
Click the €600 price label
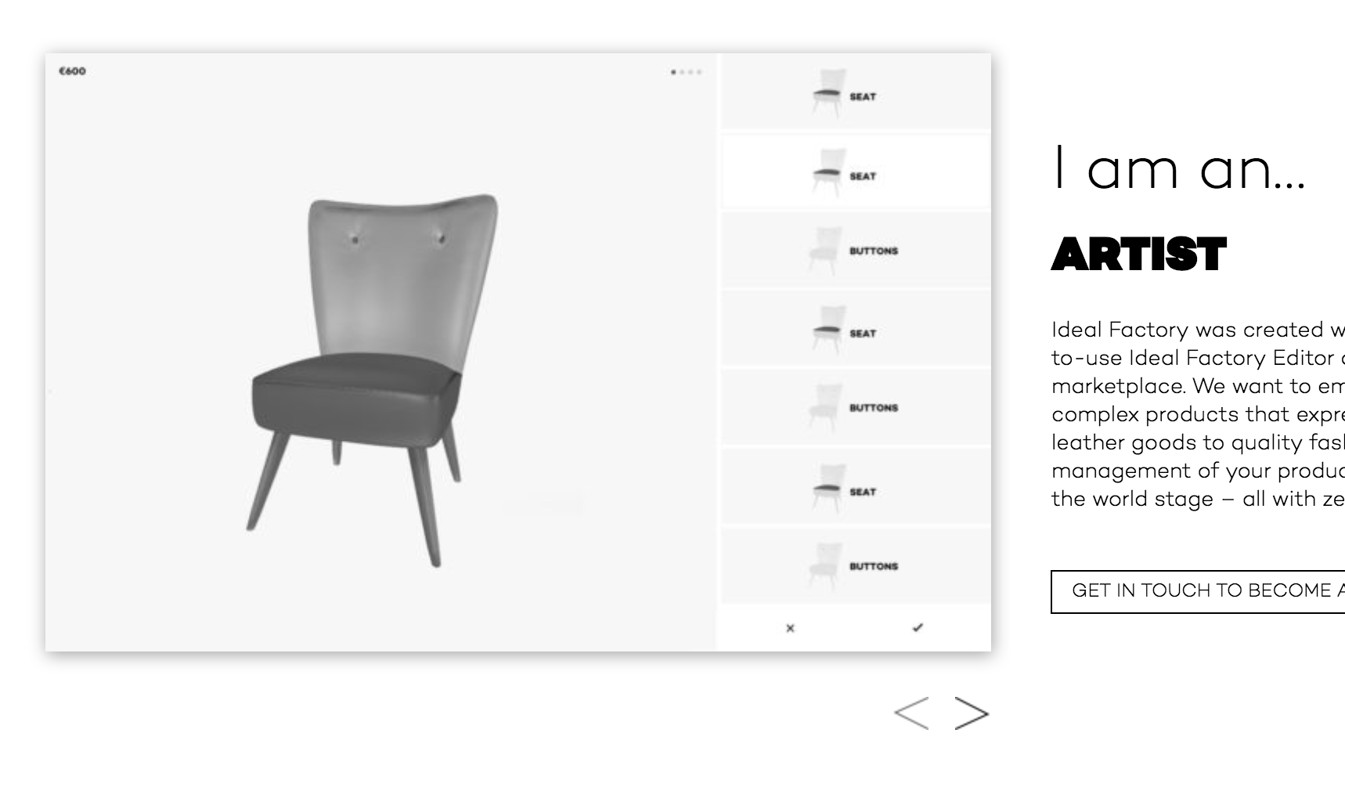point(73,71)
